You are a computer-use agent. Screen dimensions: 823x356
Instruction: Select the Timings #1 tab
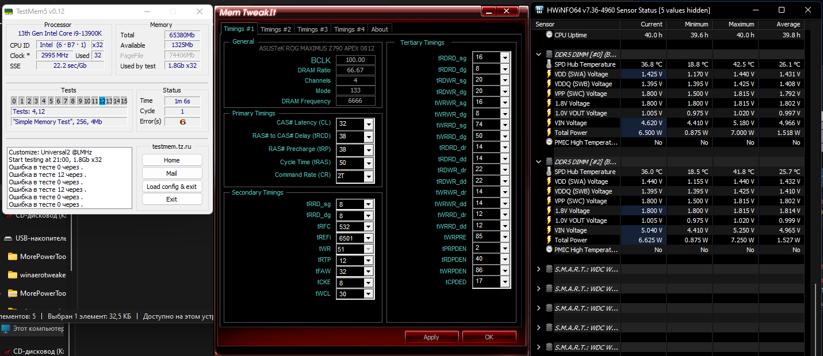click(239, 29)
